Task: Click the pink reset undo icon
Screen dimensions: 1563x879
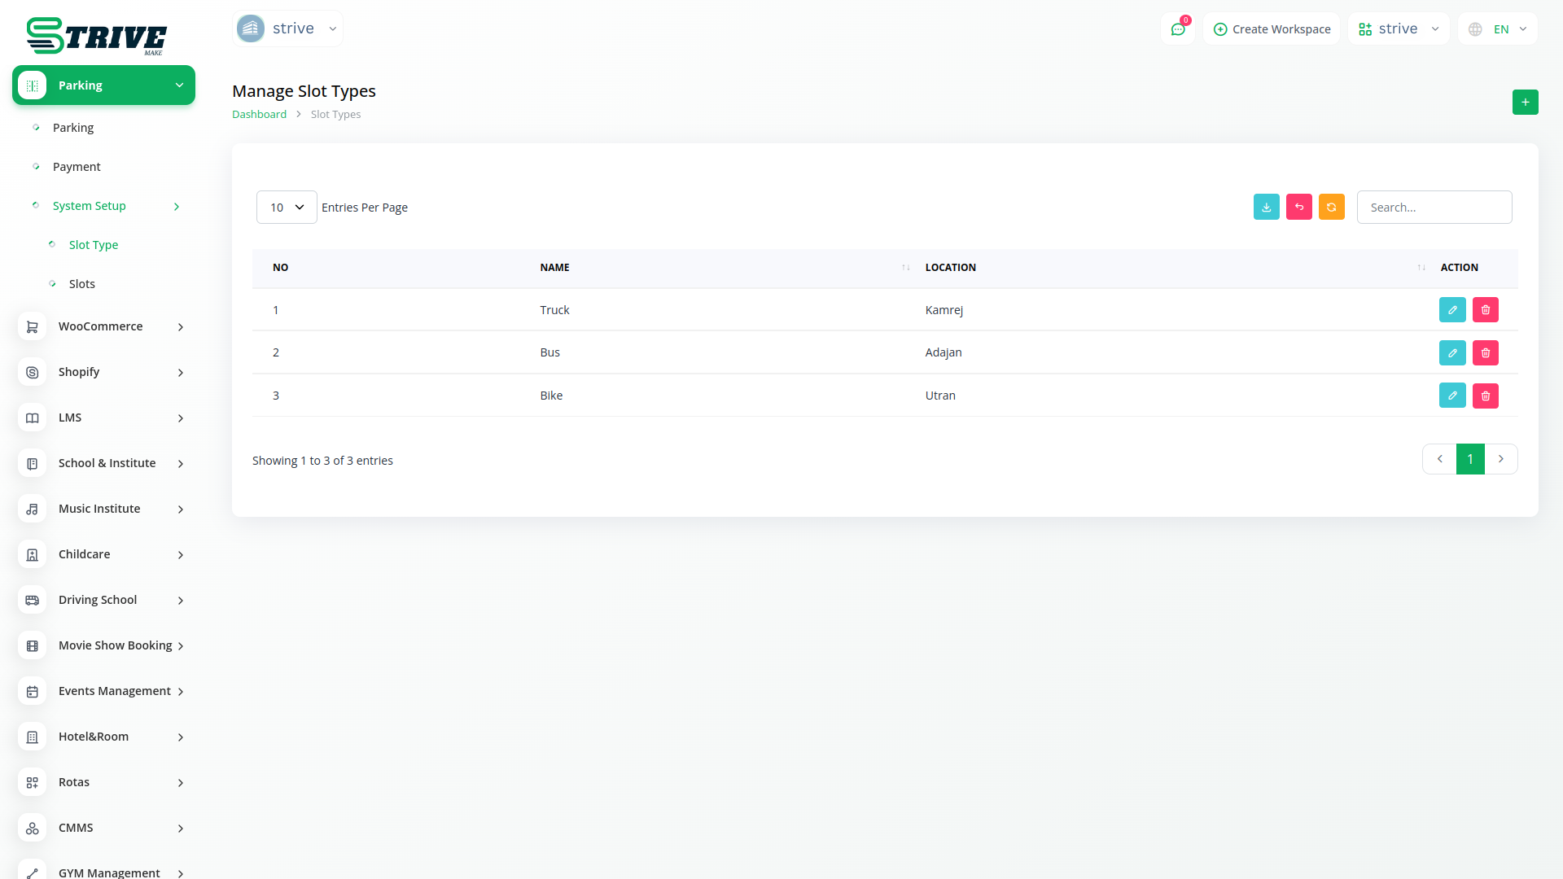Action: pyautogui.click(x=1298, y=208)
